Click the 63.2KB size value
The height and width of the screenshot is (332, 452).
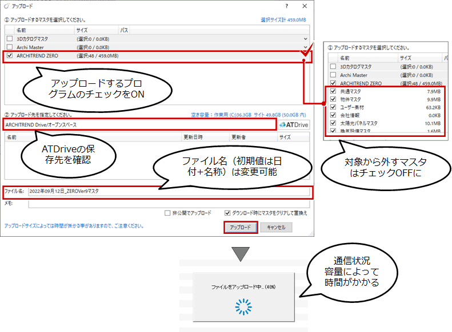[433, 107]
